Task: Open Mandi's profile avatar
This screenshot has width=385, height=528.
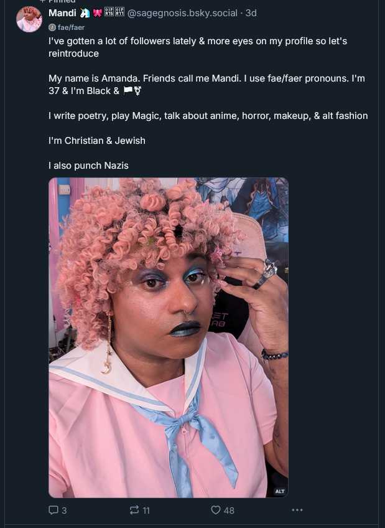Action: [29, 19]
